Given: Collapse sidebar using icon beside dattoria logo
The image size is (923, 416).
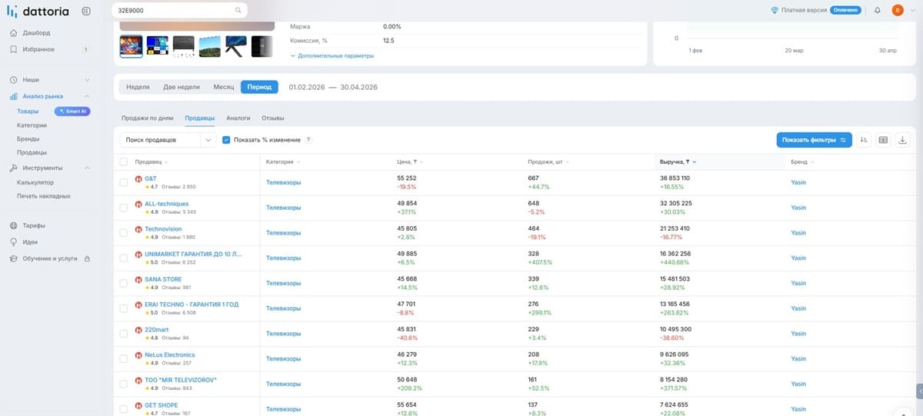Looking at the screenshot, I should pos(85,10).
